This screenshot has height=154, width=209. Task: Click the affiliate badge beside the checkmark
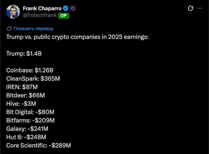73,8
